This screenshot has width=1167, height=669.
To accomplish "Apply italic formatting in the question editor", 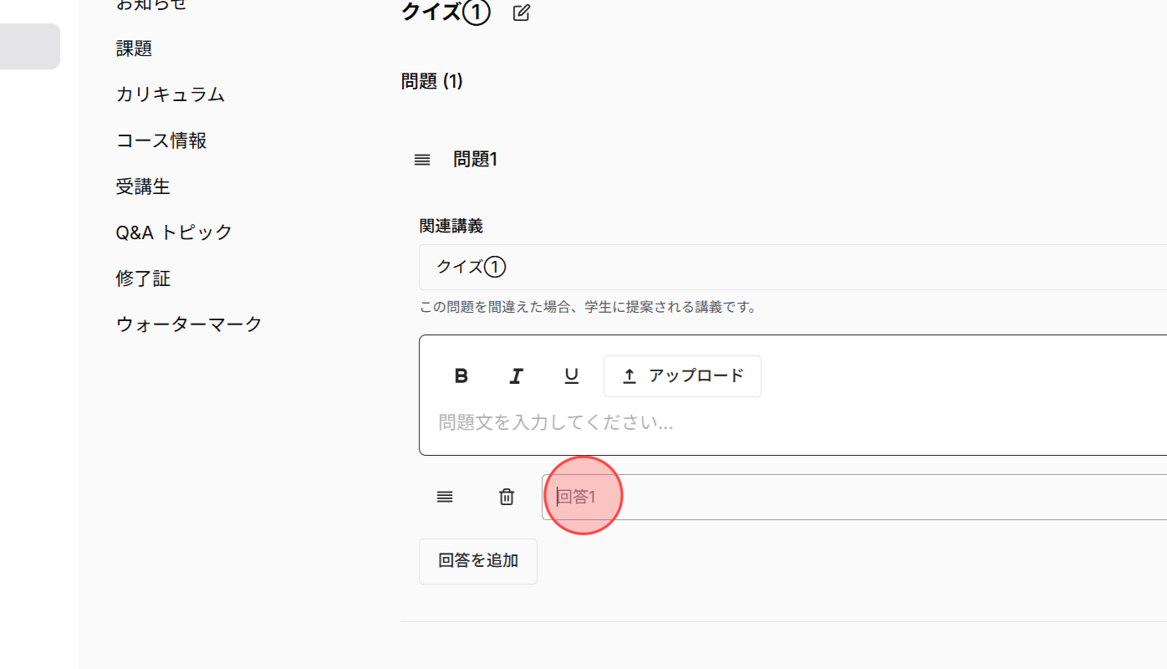I will pos(516,375).
